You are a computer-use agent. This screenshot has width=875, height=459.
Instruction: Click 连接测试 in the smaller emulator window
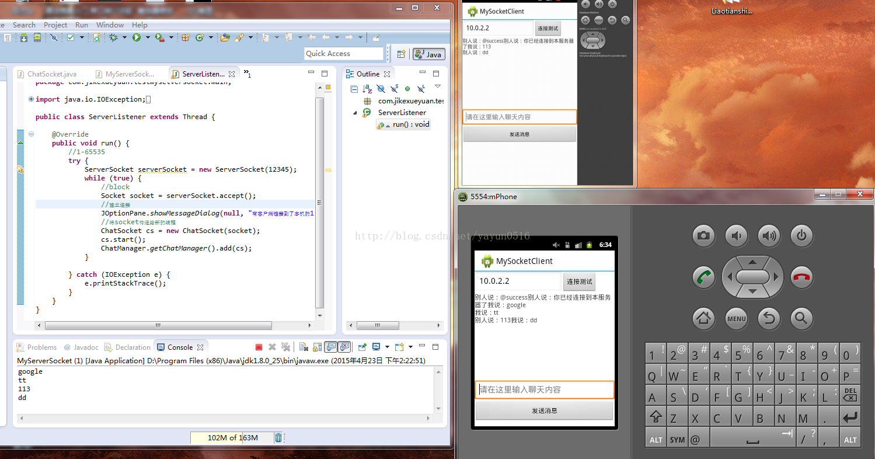[548, 28]
